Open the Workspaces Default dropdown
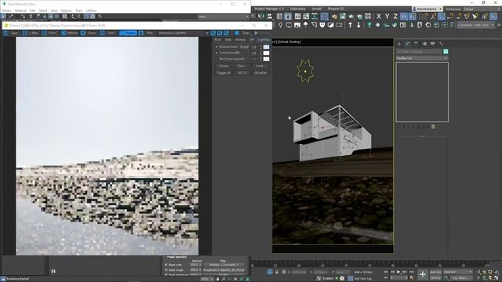502x282 pixels. pos(482,9)
